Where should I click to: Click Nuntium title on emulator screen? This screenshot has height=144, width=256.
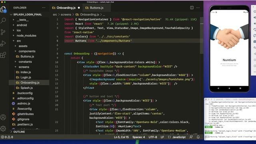229,60
